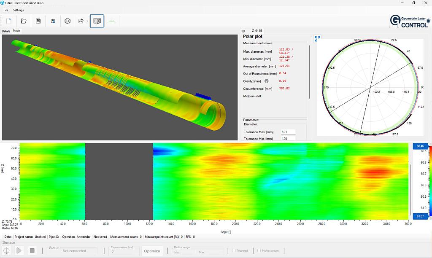Click the Ovality help question mark

(x=266, y=80)
